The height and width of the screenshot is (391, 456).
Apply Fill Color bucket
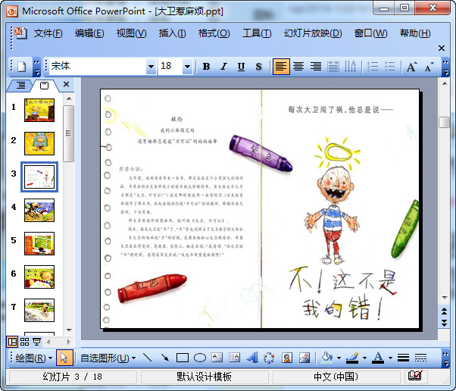pos(327,358)
